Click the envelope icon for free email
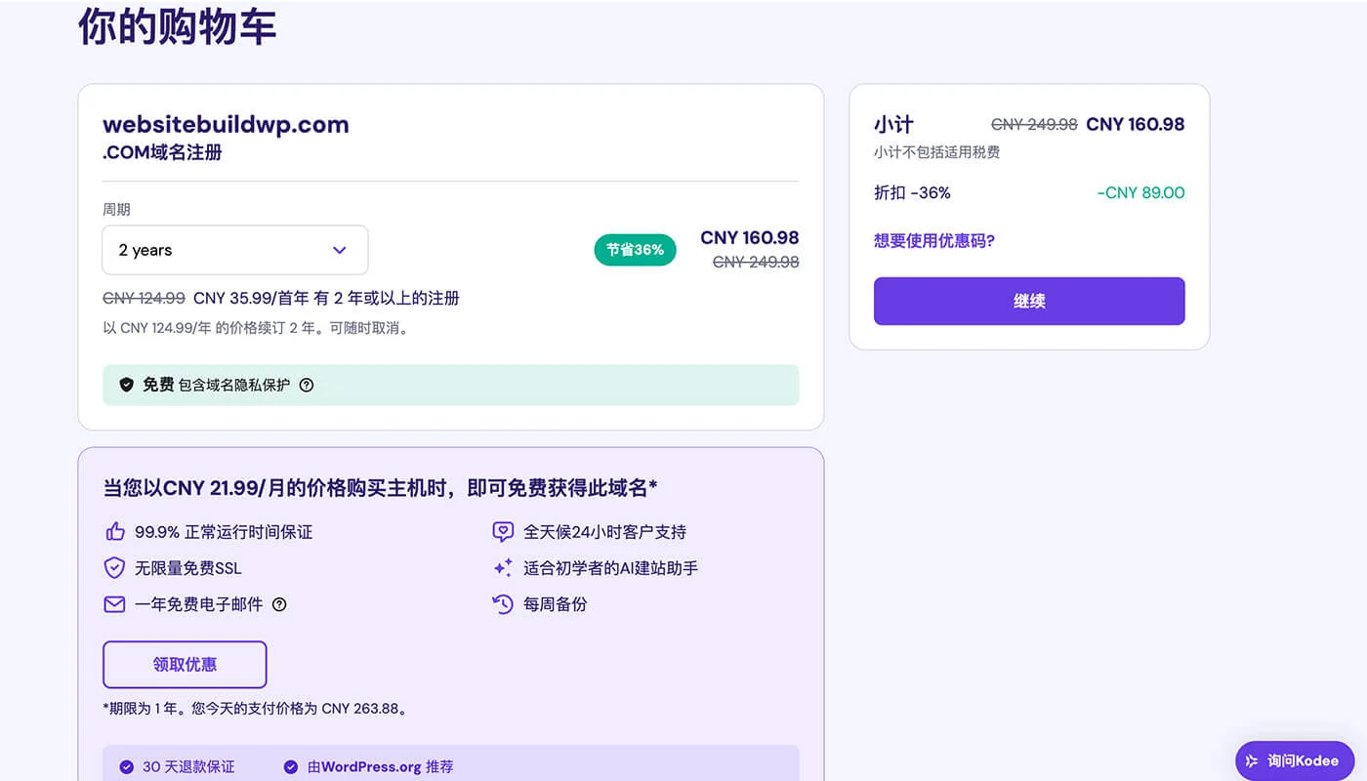The image size is (1367, 781). point(115,603)
